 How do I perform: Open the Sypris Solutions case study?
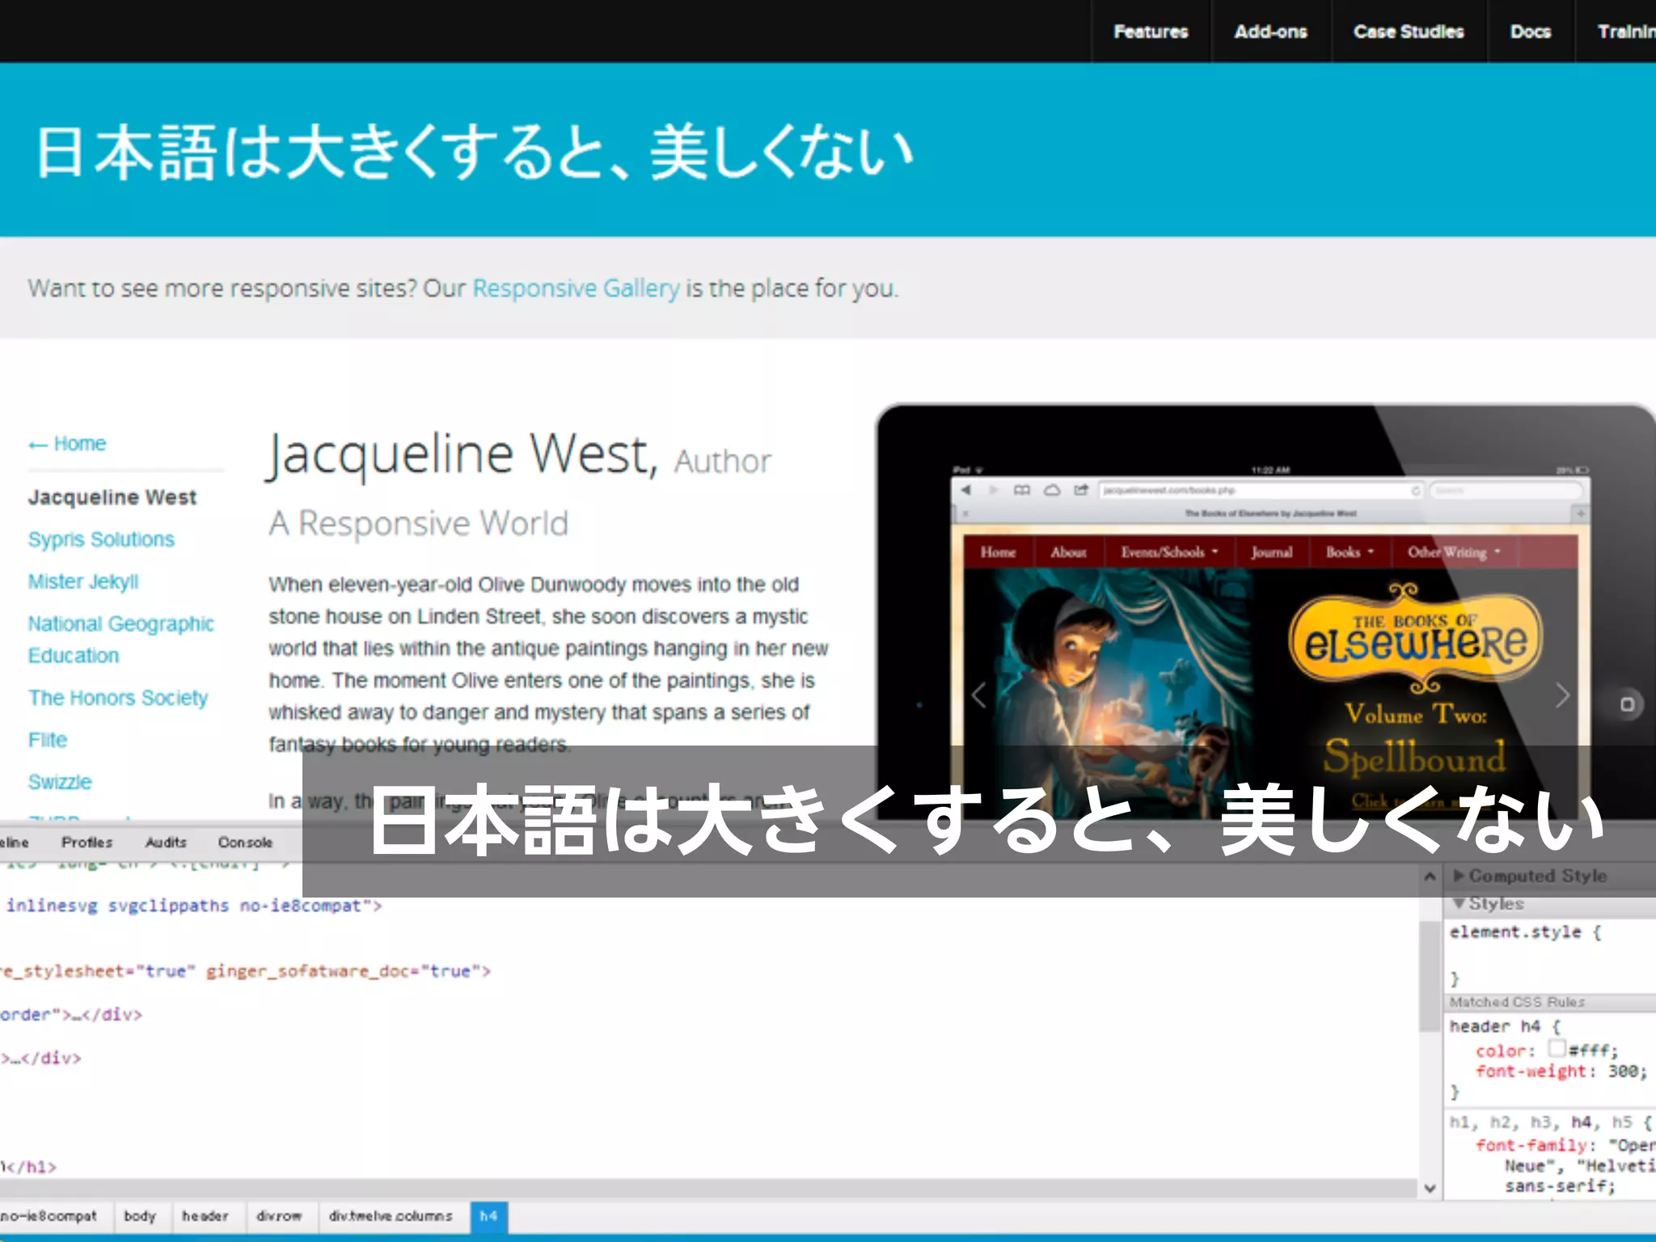click(101, 539)
